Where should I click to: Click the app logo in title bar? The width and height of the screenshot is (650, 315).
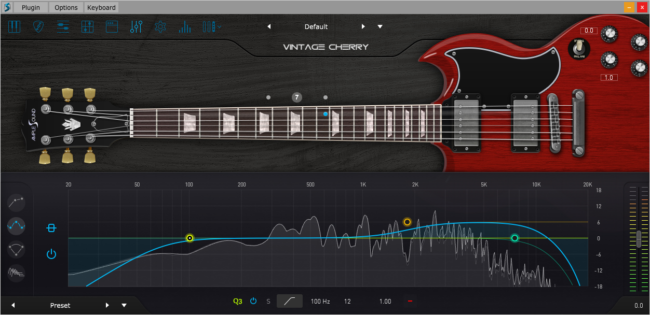[x=7, y=7]
